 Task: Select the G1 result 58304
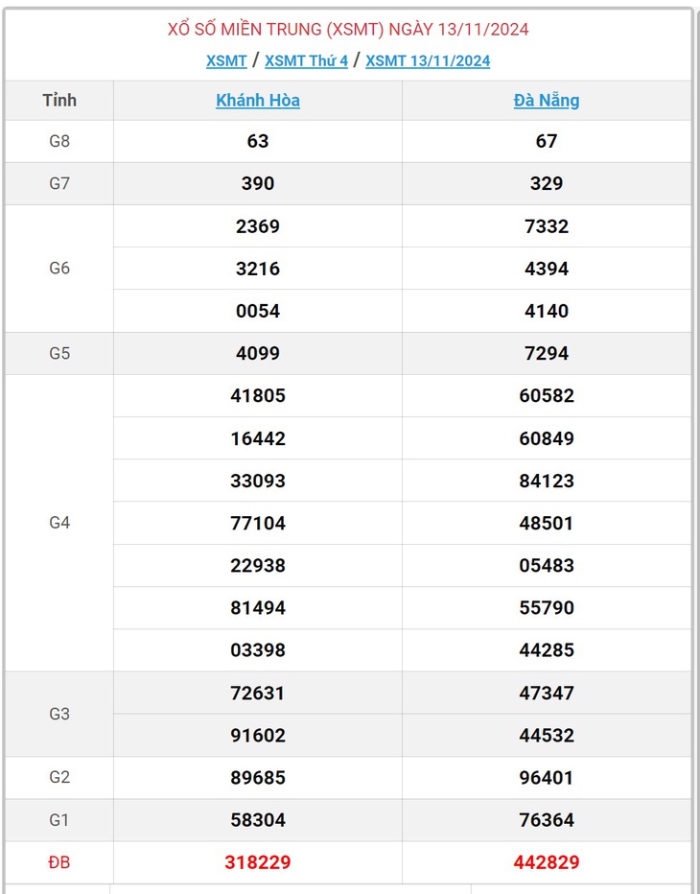pyautogui.click(x=258, y=819)
